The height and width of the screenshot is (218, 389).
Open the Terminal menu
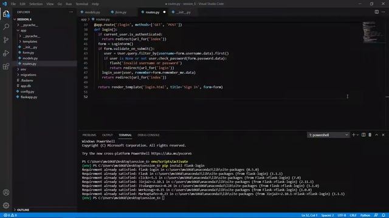pos(82,4)
